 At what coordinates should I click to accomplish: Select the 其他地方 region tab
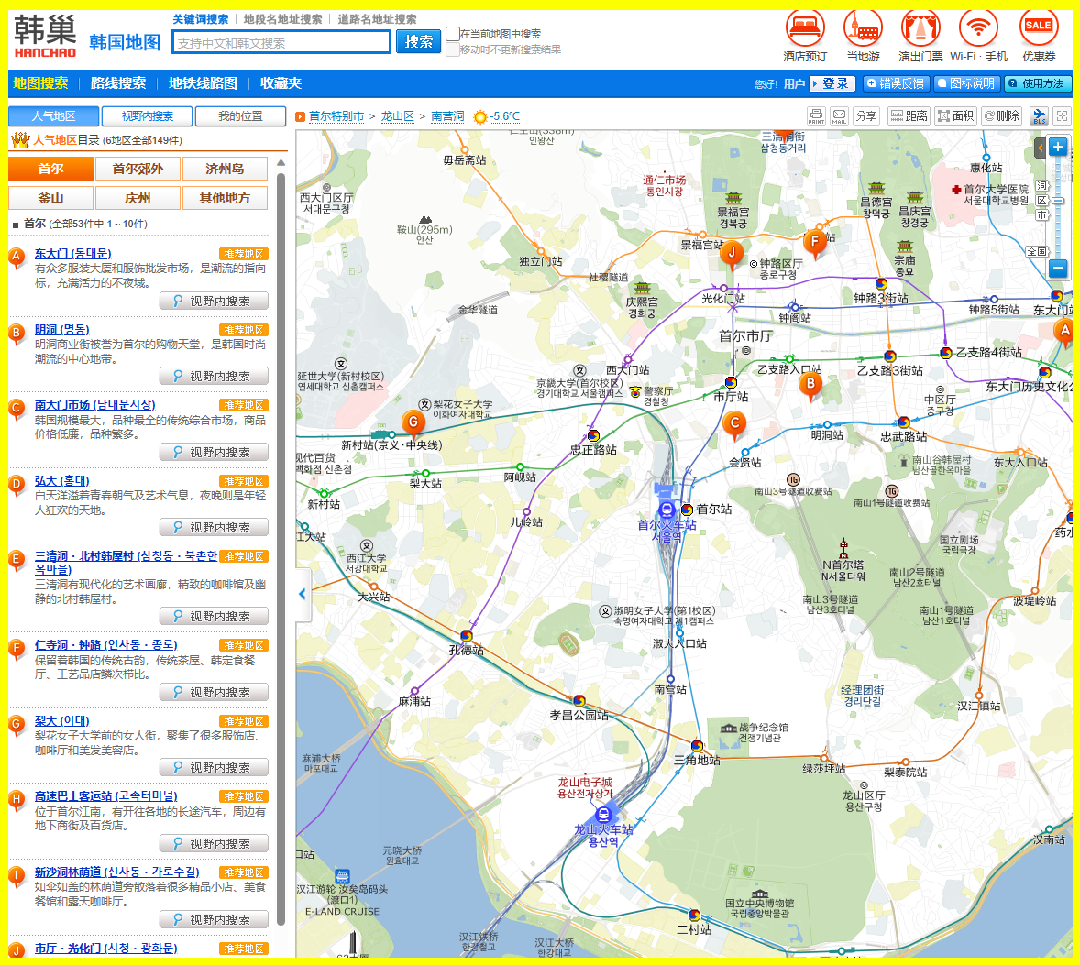pos(225,198)
